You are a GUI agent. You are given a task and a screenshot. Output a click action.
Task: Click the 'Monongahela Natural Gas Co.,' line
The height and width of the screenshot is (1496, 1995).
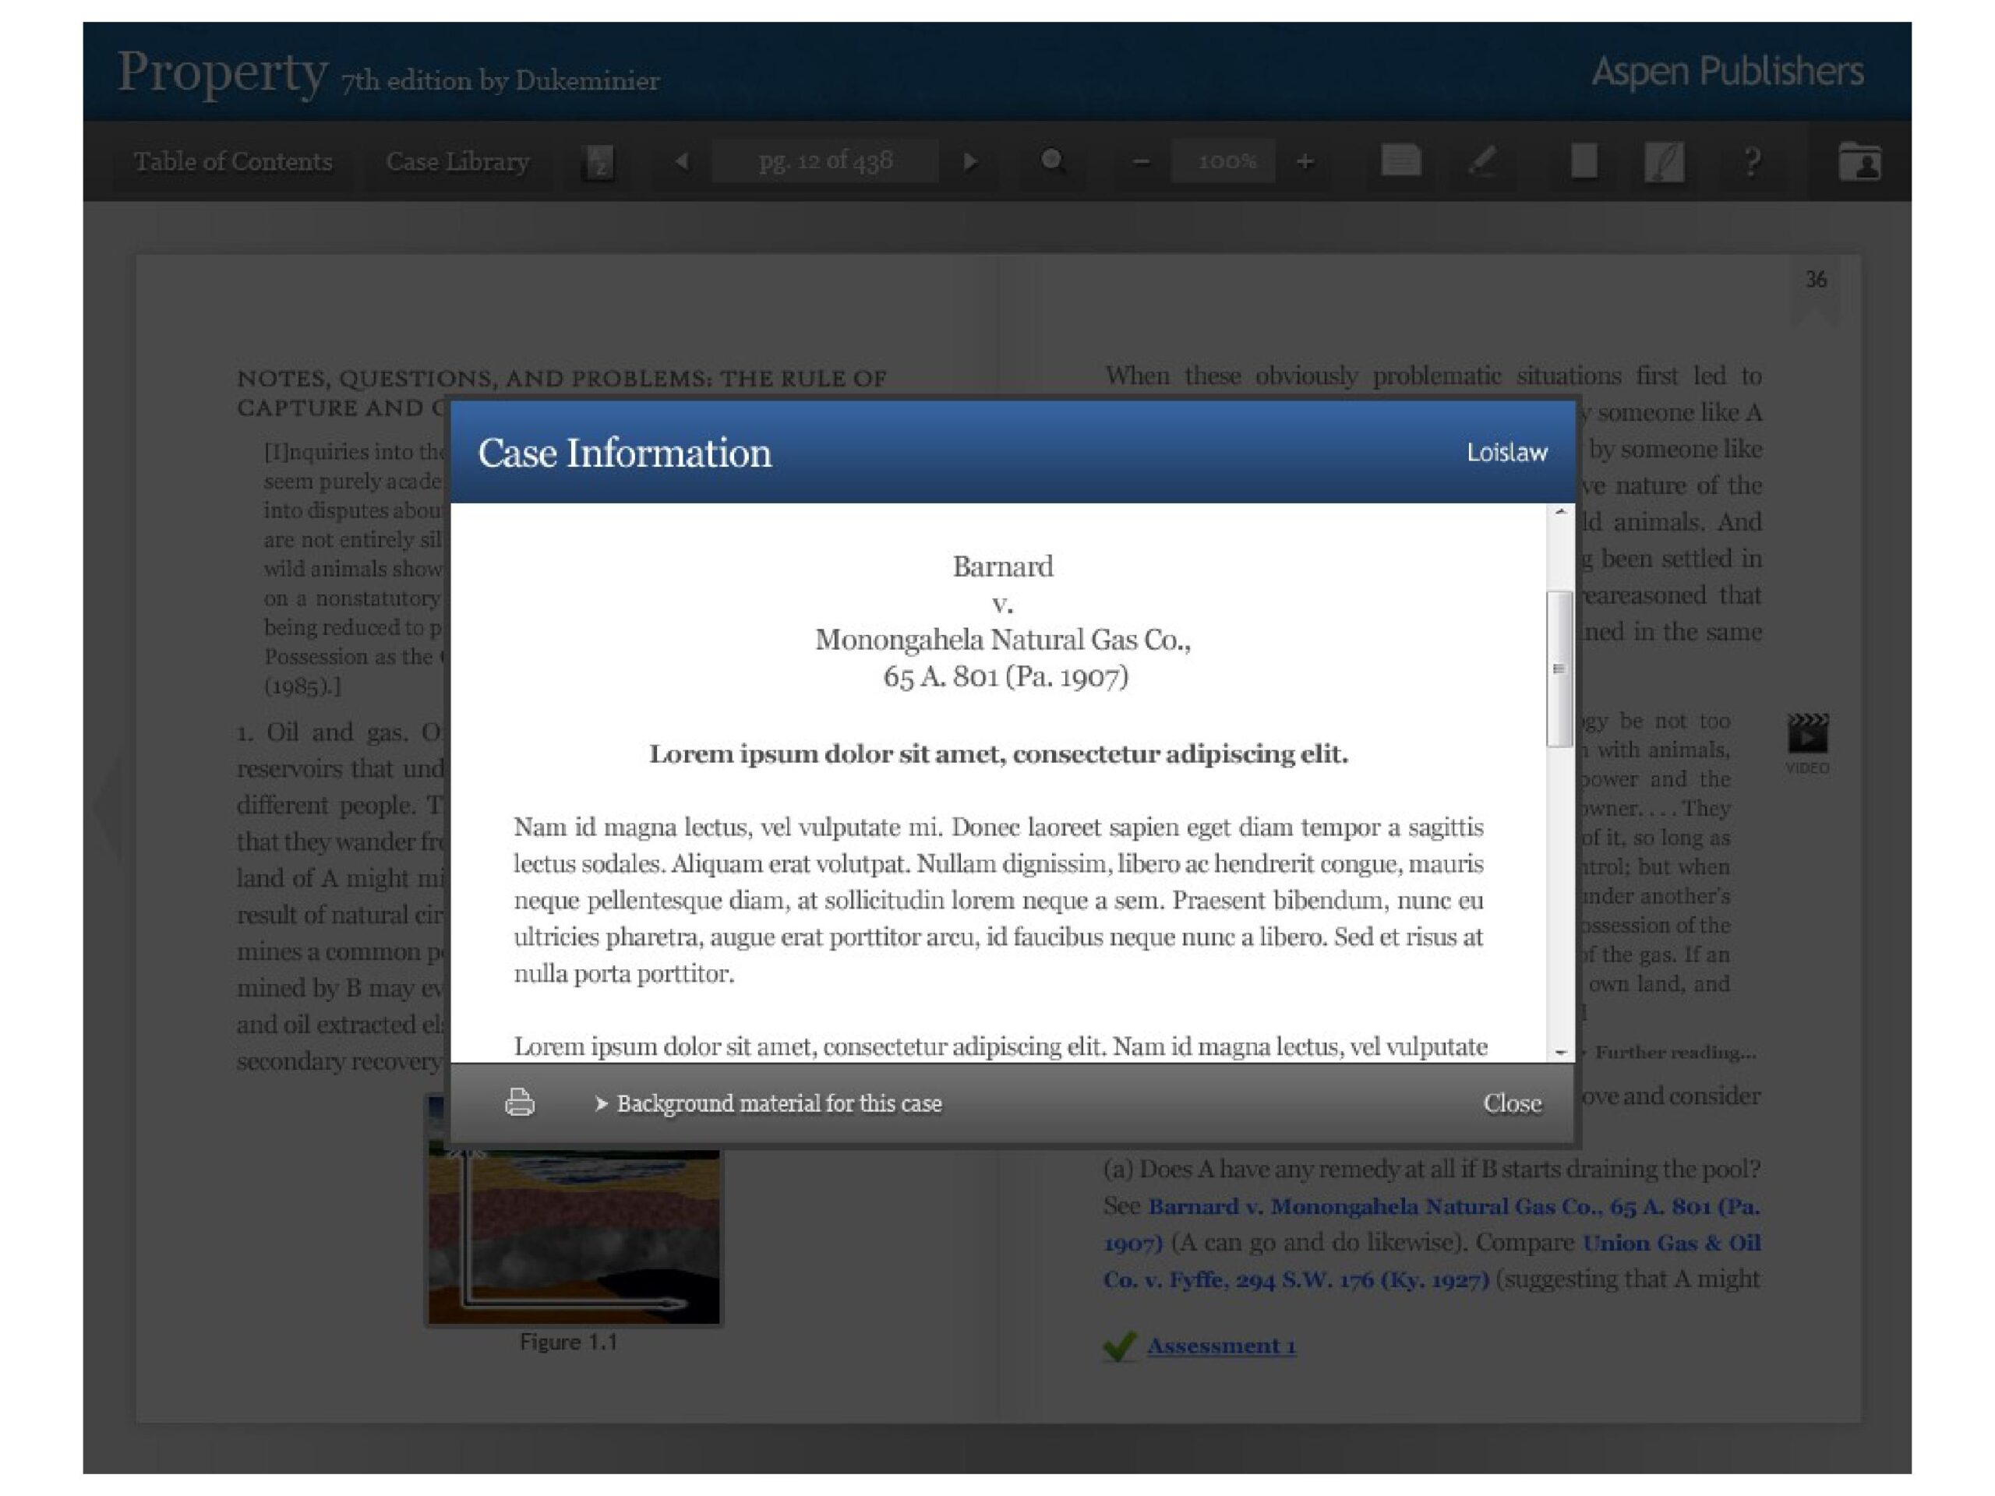point(1003,640)
